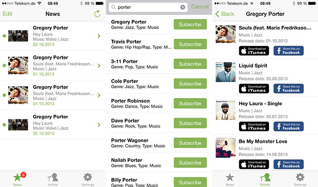
Task: Go Back from Gregory Porter page
Action: 225,14
